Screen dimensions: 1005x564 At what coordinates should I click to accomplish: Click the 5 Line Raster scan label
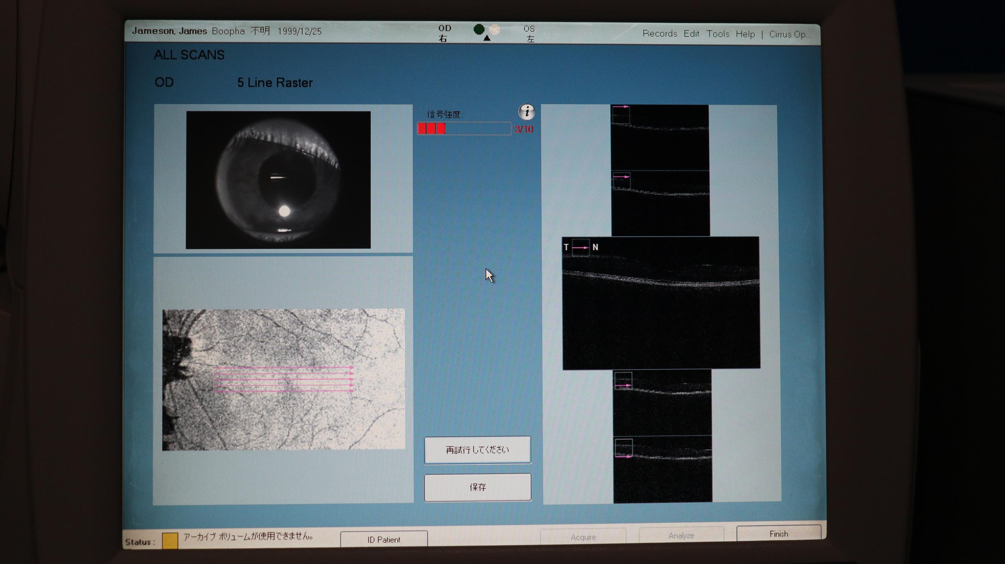tap(275, 83)
